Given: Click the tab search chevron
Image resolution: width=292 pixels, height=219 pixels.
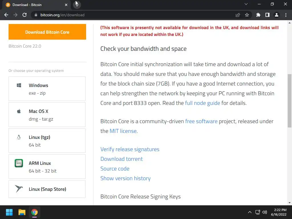Looking at the screenshot, I should tap(246, 4).
